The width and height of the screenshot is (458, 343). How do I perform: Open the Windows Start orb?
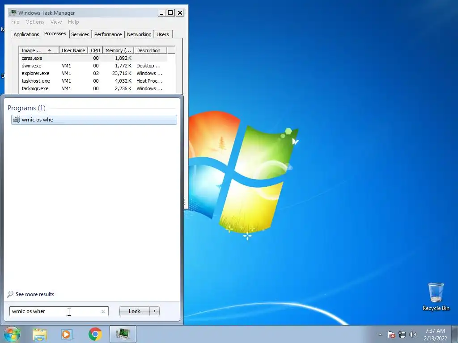click(x=12, y=334)
